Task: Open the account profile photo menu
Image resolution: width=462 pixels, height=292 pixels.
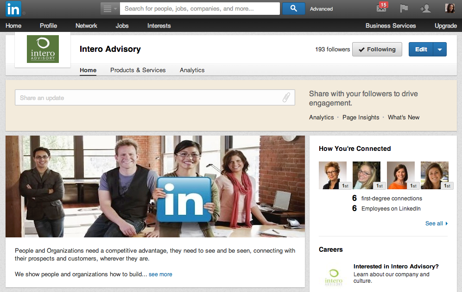Action: (450, 8)
